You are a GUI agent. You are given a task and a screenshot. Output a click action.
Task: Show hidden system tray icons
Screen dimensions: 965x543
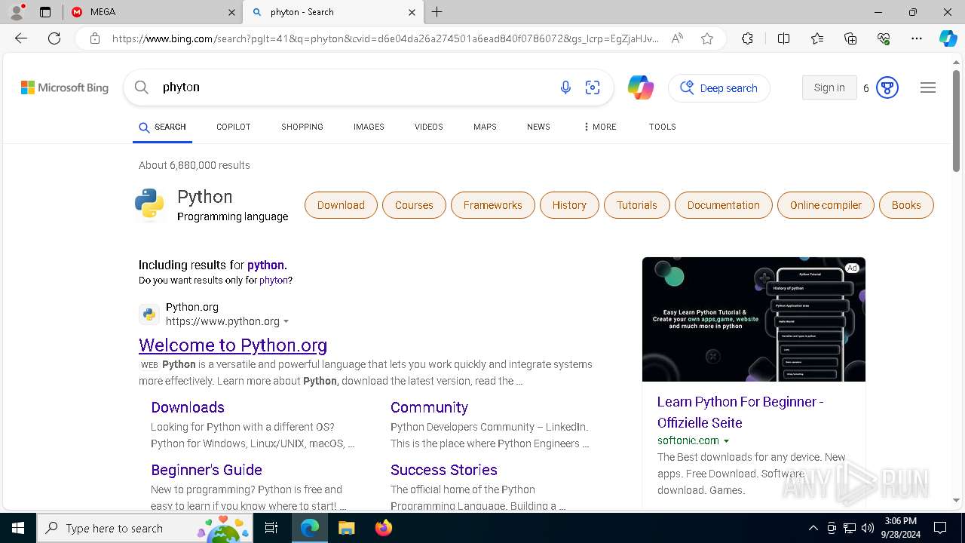pos(813,528)
